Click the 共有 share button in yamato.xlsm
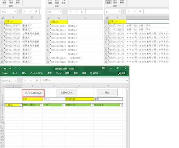Viewport: 179px width, 148px height. tap(122, 73)
